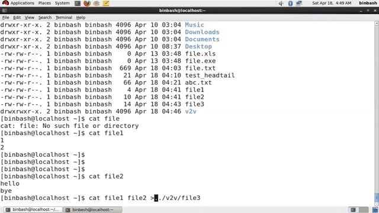The height and width of the screenshot is (213, 379).
Task: Open the Places menu
Action: tap(44, 3)
